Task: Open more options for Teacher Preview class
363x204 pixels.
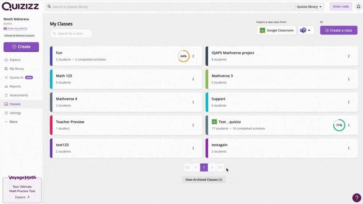Action: point(193,125)
